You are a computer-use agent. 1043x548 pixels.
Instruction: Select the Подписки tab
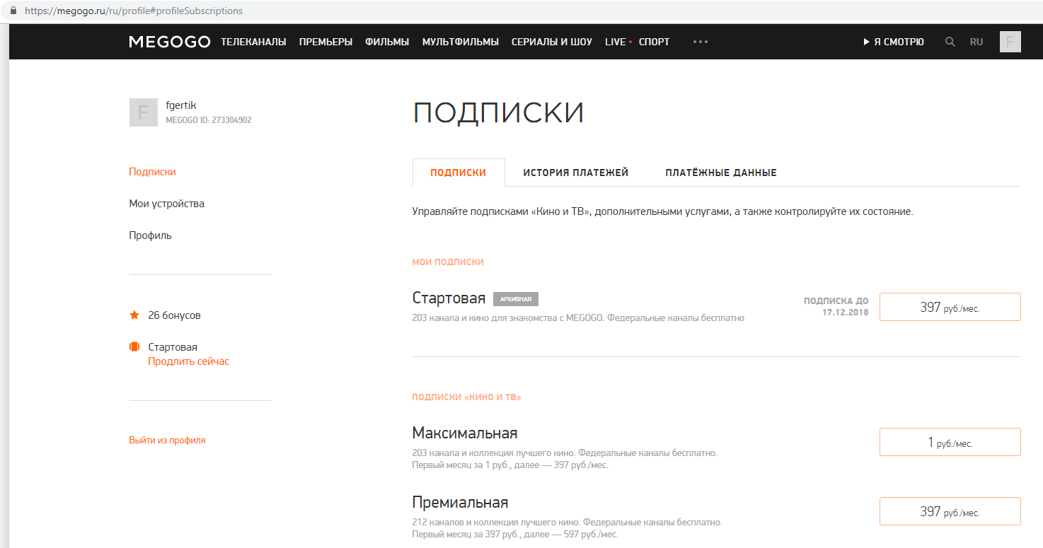(x=459, y=173)
